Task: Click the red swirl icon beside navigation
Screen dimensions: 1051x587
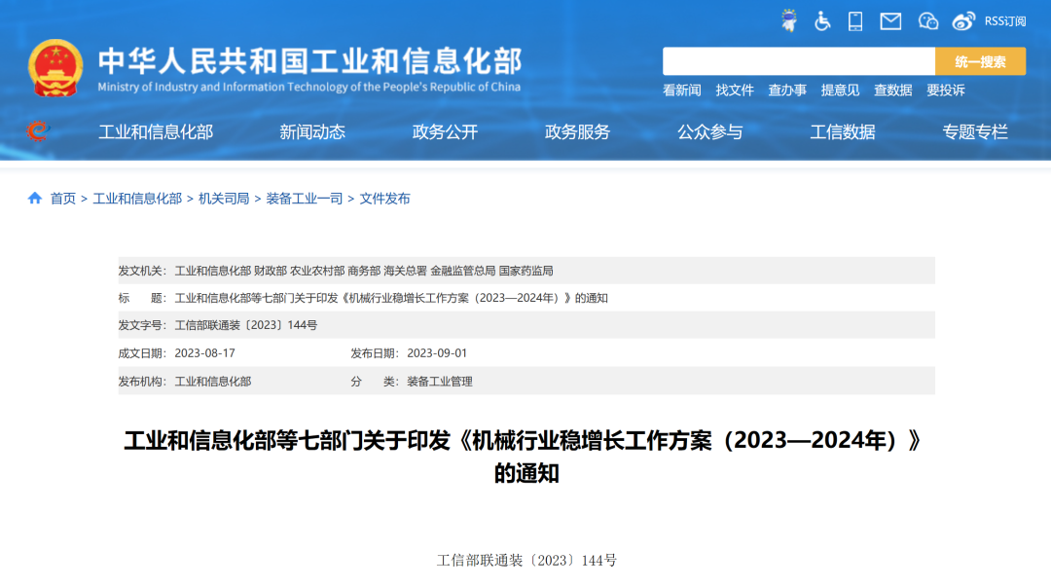Action: [x=38, y=130]
